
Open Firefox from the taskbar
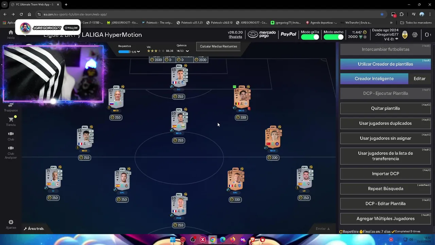point(233,240)
